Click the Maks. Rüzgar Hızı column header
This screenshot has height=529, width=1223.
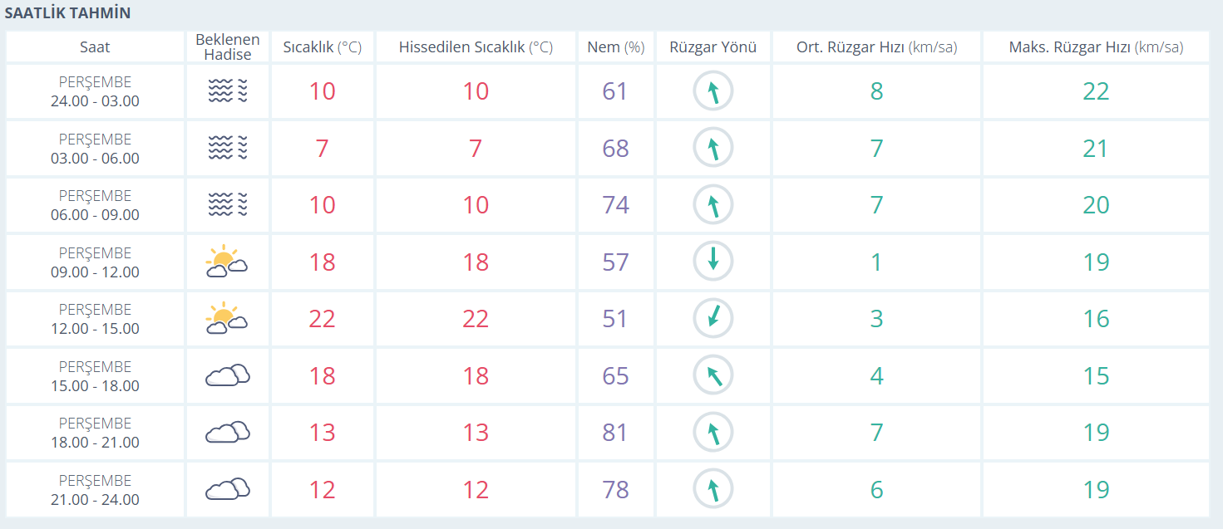tap(1095, 47)
